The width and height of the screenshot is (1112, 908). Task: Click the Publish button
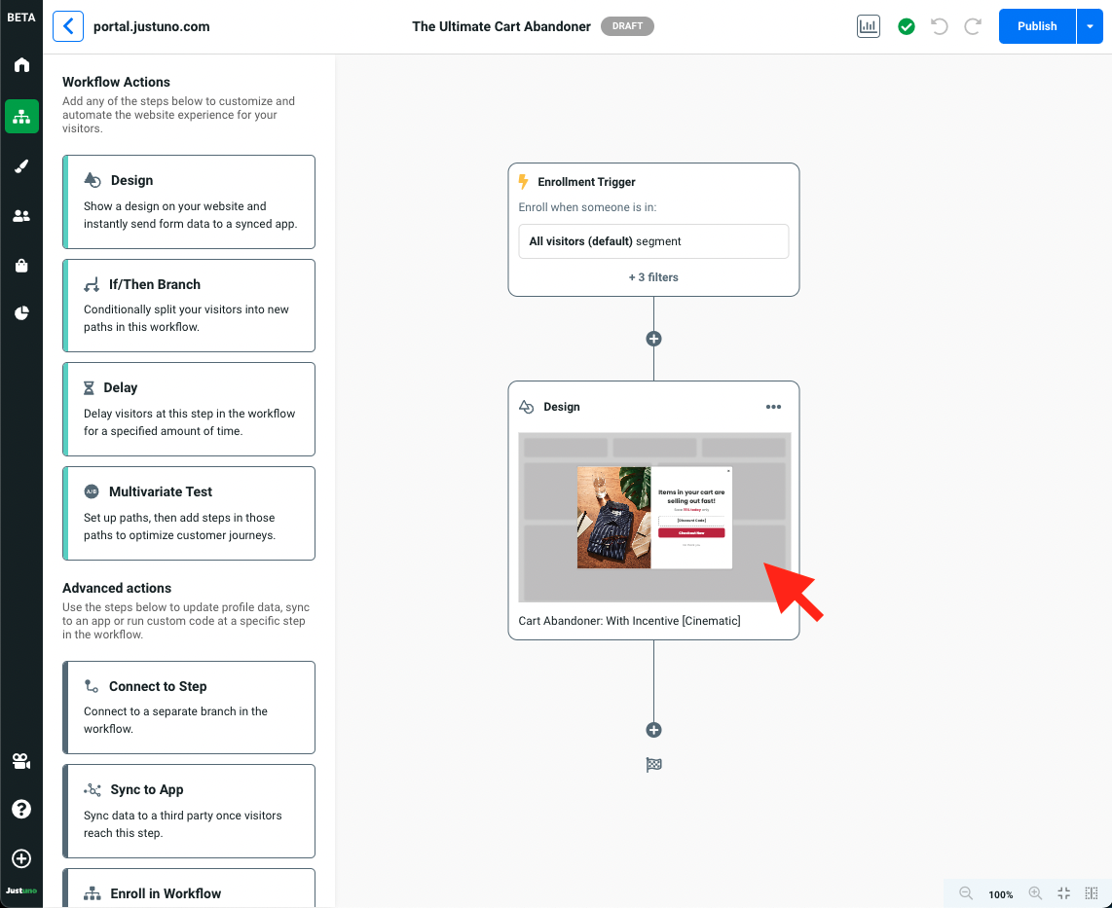(x=1037, y=27)
